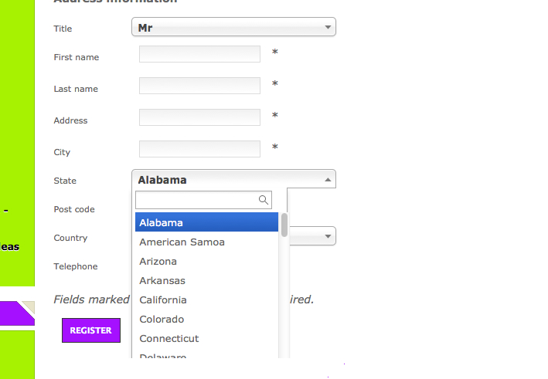
Task: Click the Country dropdown arrow
Action: (x=328, y=236)
